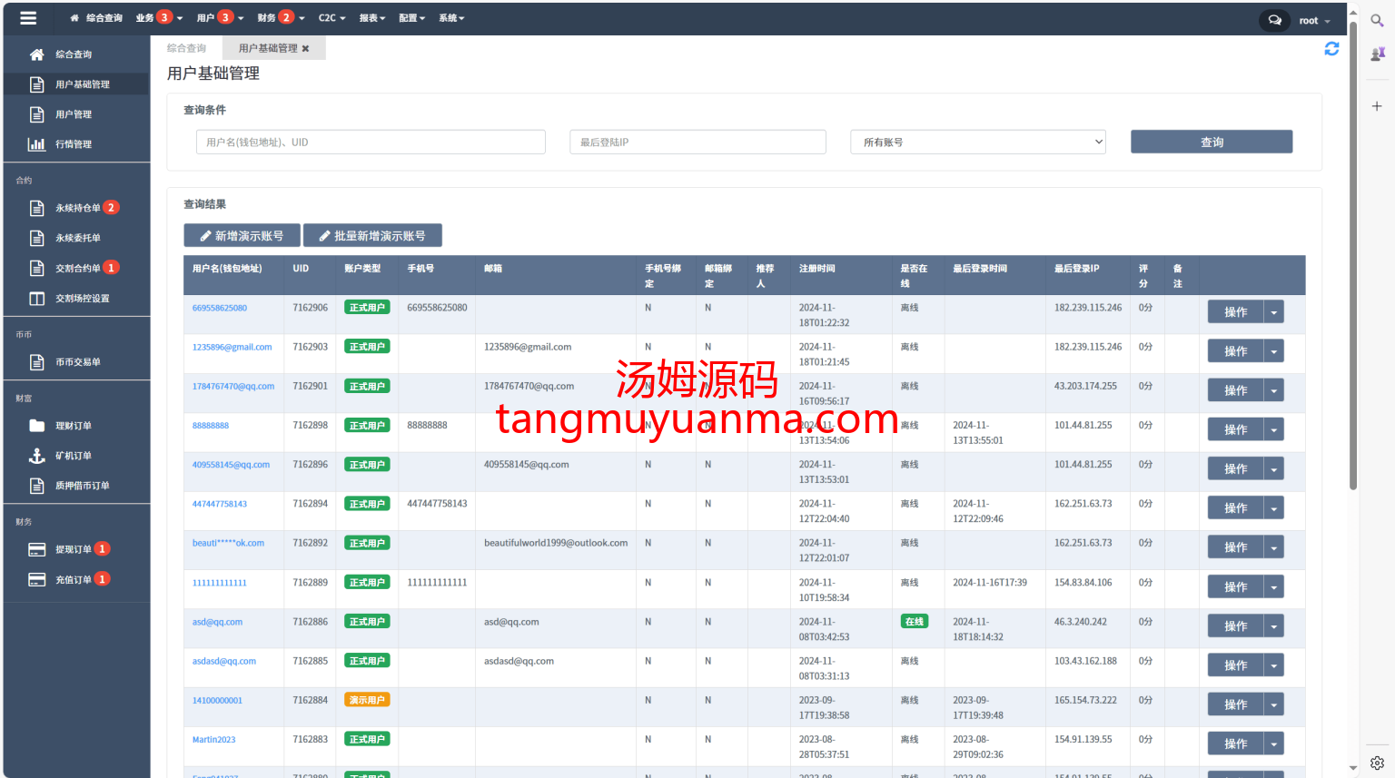This screenshot has height=778, width=1395.
Task: Open the root user dropdown
Action: [x=1314, y=21]
